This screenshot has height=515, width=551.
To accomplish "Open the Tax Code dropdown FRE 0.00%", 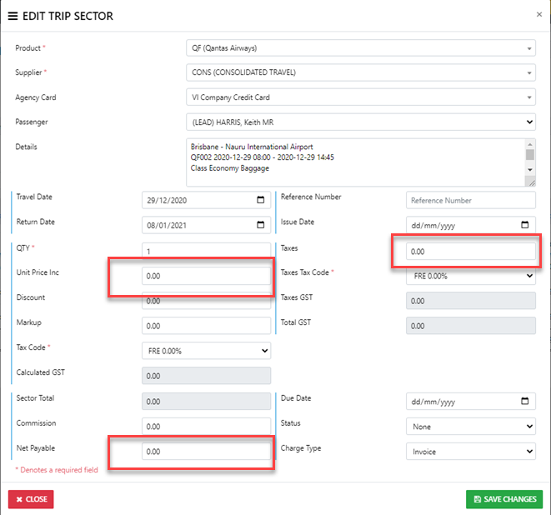I will point(206,351).
